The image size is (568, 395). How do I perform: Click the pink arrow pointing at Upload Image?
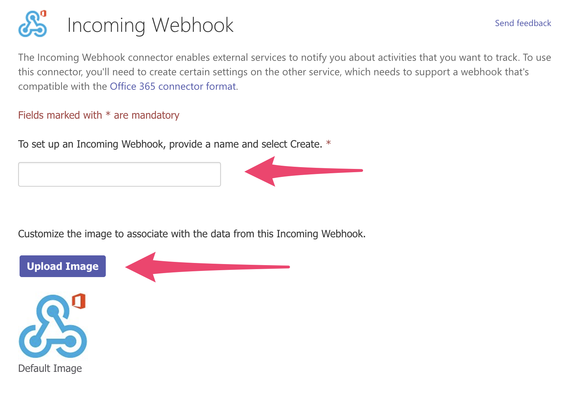pyautogui.click(x=206, y=267)
